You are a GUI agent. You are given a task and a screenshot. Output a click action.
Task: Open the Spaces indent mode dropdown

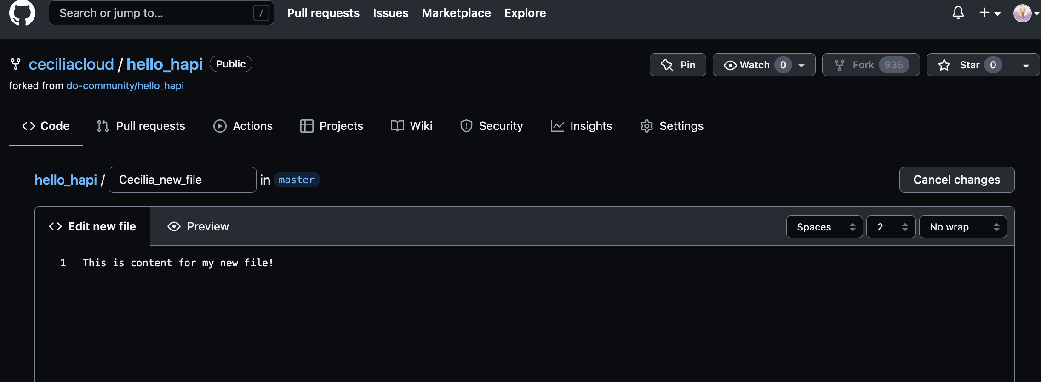tap(824, 227)
